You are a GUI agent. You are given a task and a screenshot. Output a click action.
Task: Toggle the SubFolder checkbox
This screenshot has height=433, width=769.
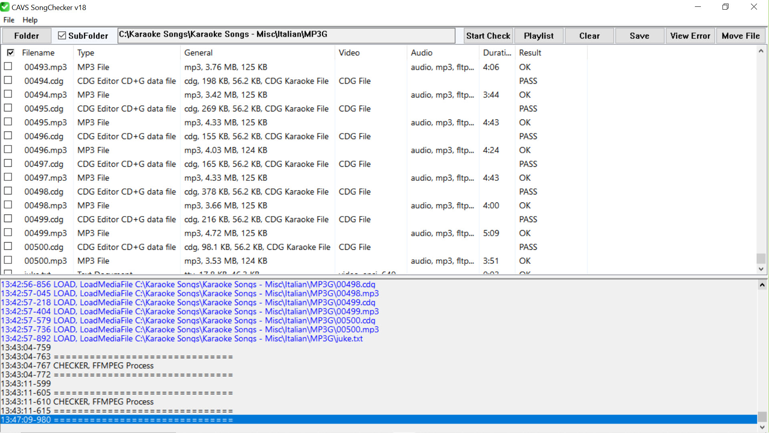(62, 36)
